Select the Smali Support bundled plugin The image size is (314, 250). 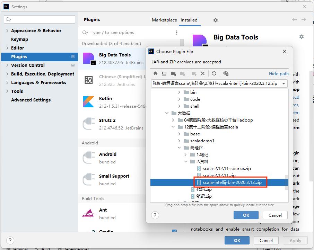pos(112,180)
